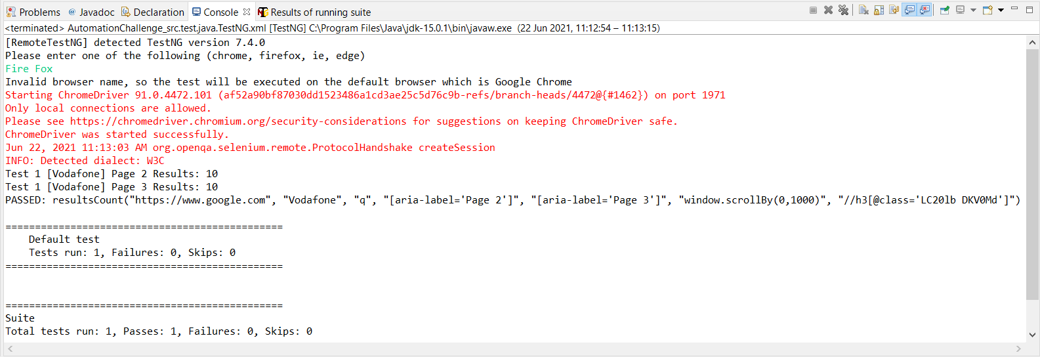Click the vertical scrollbar thumb
1040x357 pixels.
click(x=1032, y=174)
